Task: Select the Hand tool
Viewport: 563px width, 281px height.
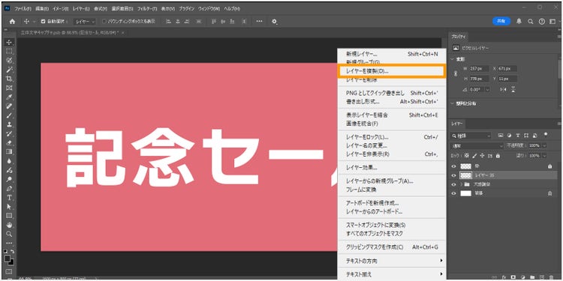Action: pyautogui.click(x=9, y=225)
